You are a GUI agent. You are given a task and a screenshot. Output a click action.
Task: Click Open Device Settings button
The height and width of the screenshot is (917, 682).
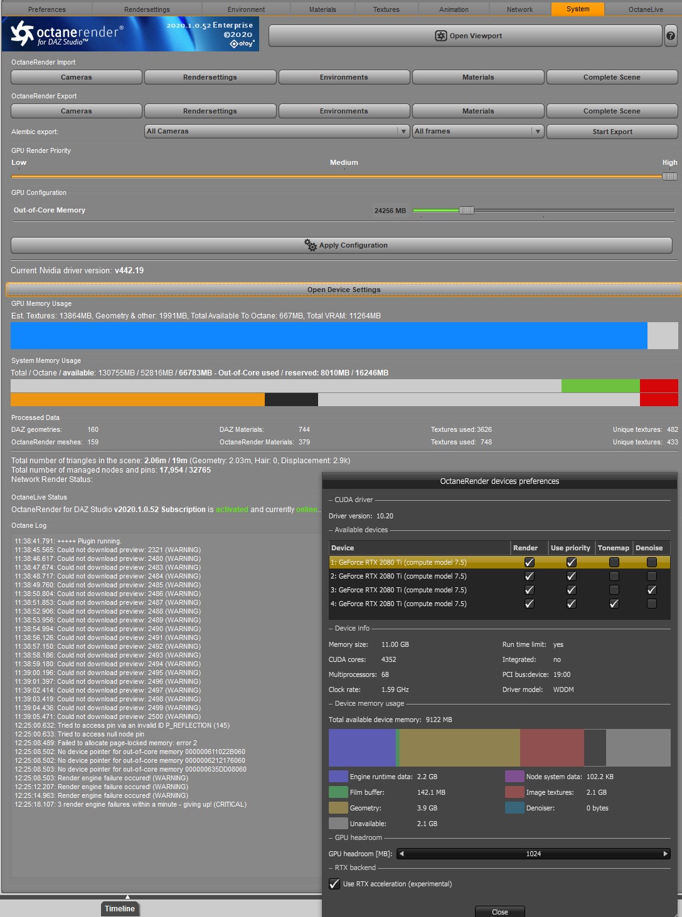pos(344,290)
